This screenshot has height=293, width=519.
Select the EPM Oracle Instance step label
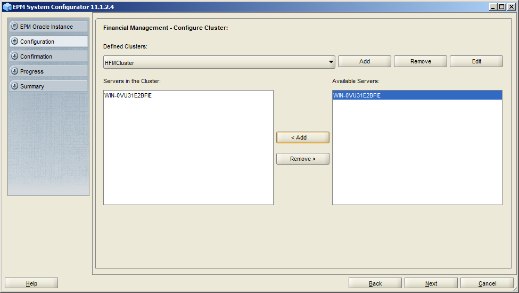[x=46, y=27]
